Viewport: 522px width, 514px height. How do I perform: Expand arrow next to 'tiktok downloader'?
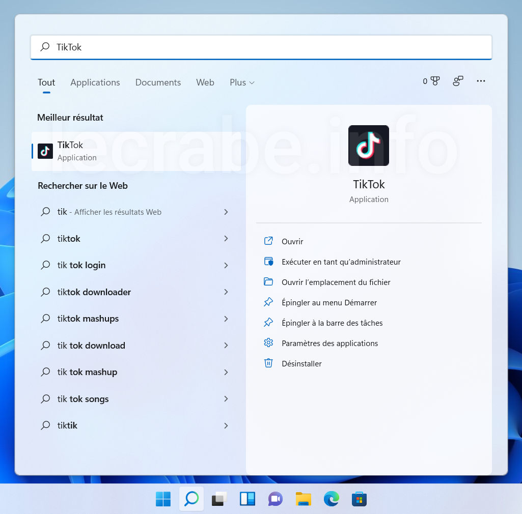click(226, 292)
